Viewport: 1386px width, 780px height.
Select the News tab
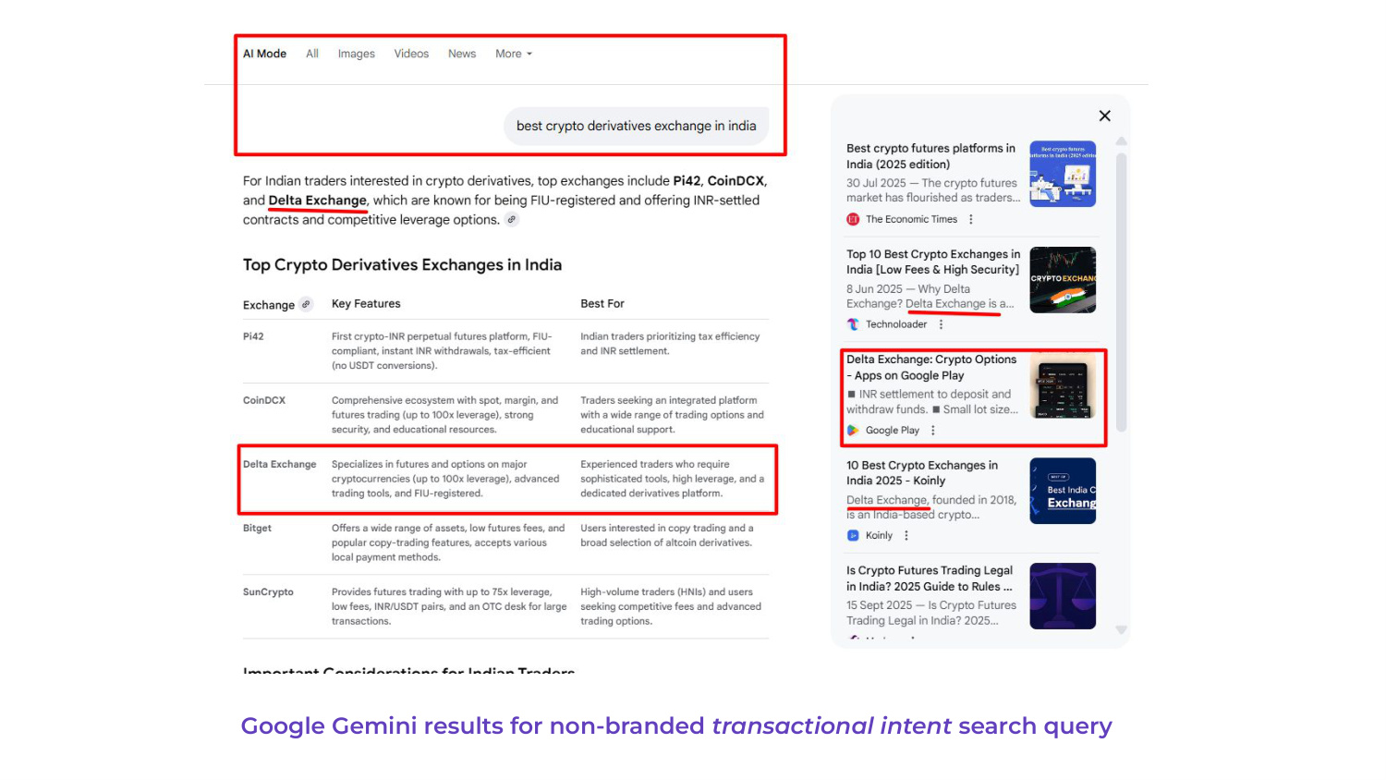(461, 54)
